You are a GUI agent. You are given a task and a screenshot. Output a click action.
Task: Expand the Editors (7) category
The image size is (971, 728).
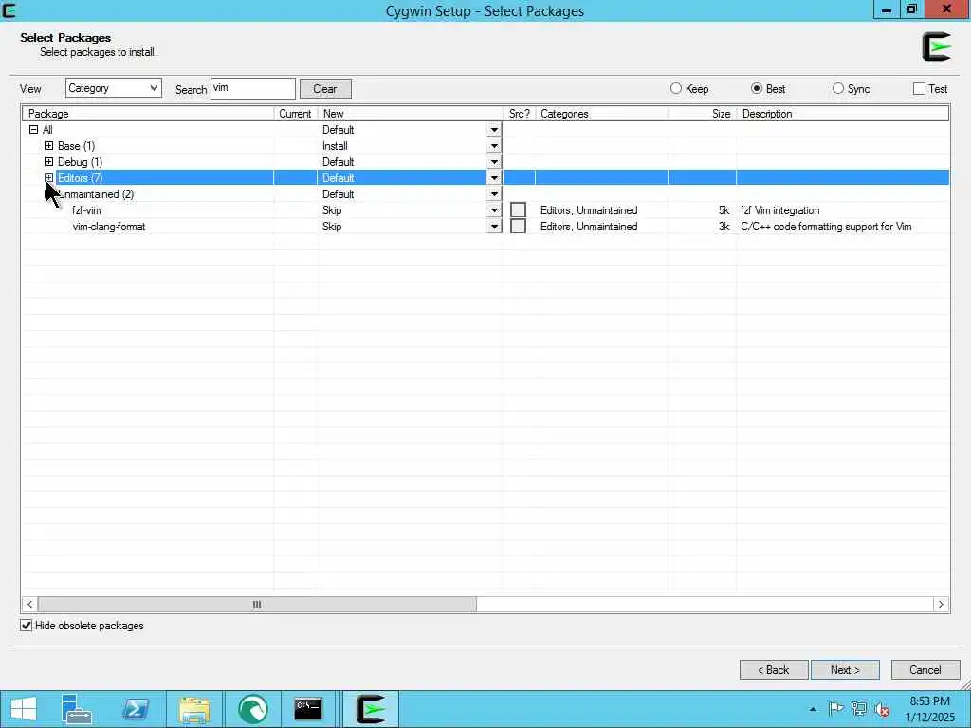(x=49, y=177)
